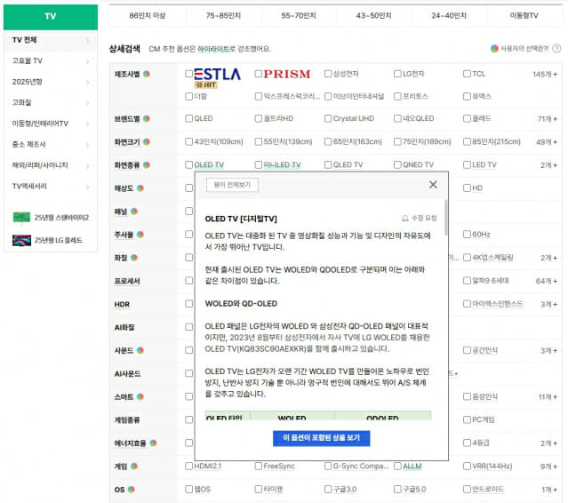
Task: Click the 용어 전체보기 button
Action: (x=232, y=185)
